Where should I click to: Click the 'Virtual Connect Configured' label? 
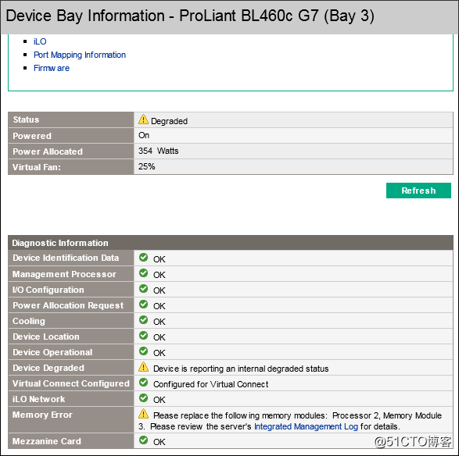[x=71, y=383]
